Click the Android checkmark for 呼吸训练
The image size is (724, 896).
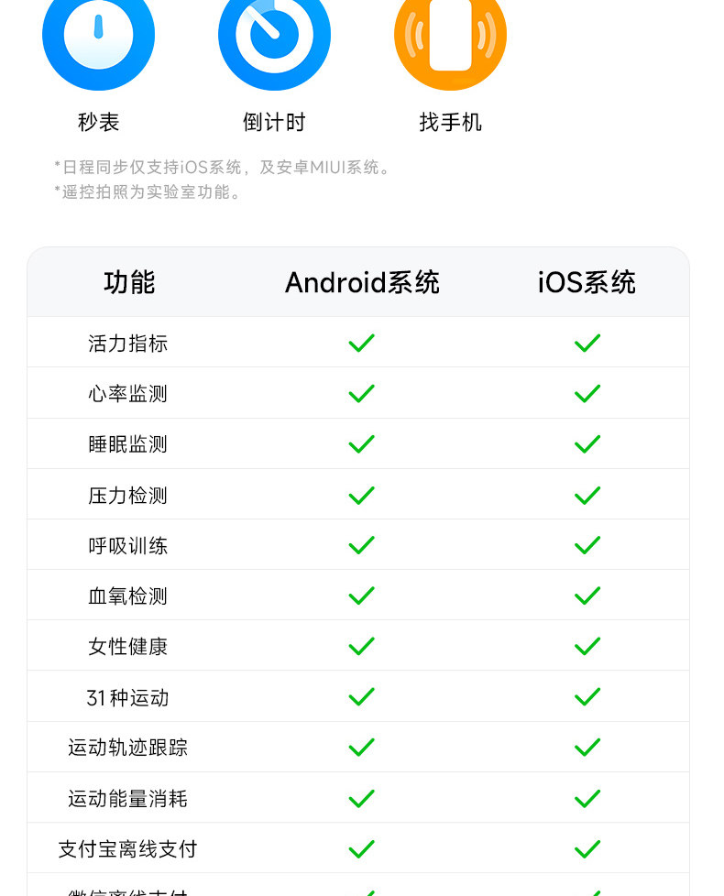click(361, 546)
